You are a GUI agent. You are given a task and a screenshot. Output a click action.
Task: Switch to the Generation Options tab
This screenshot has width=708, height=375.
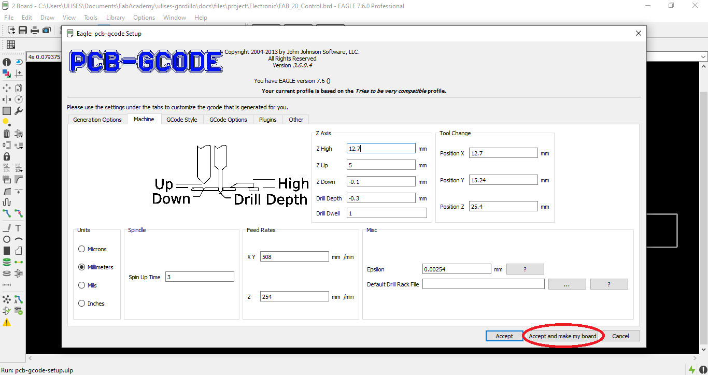click(97, 120)
